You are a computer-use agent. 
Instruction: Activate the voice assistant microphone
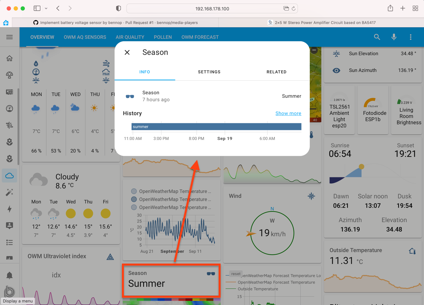pyautogui.click(x=394, y=37)
